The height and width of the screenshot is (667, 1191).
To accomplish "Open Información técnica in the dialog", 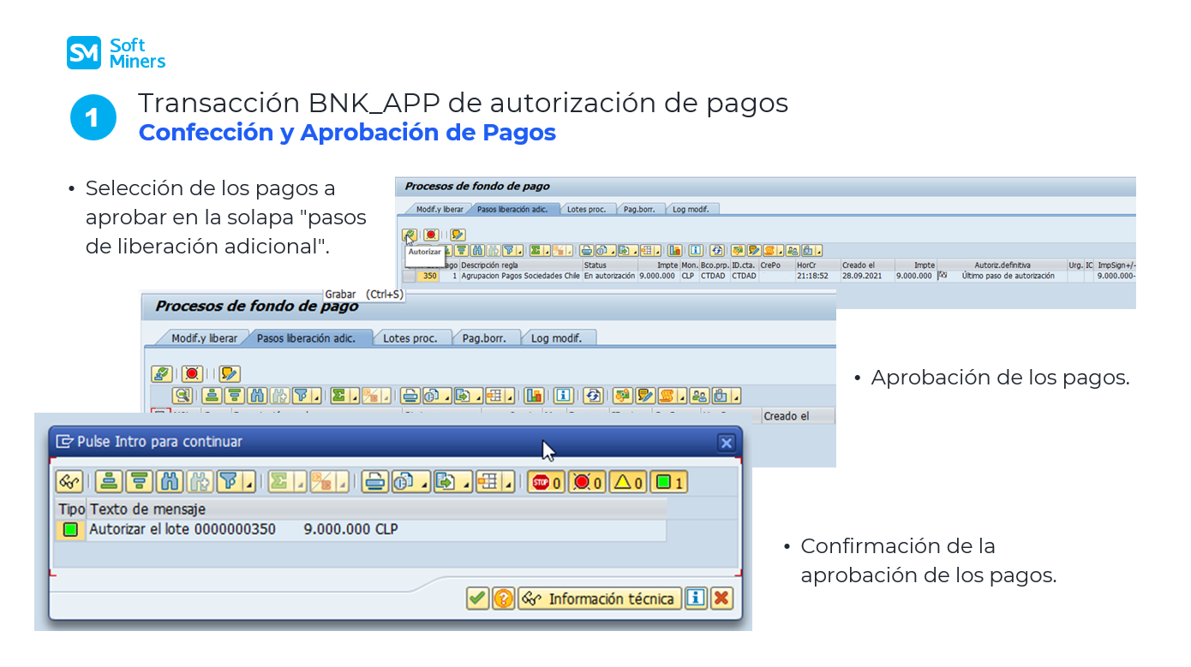I will coord(600,599).
